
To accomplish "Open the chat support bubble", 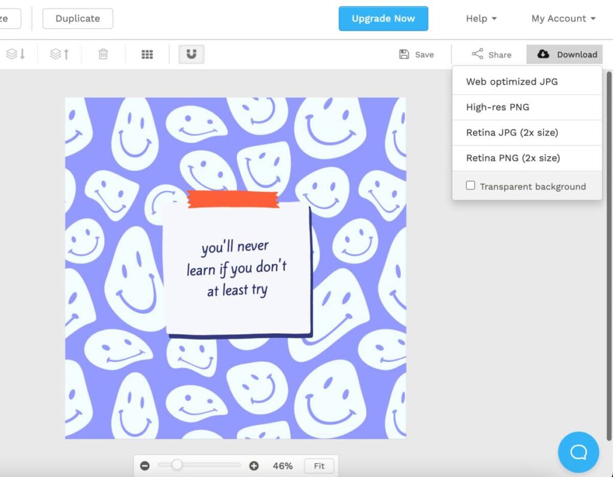I will pyautogui.click(x=578, y=452).
